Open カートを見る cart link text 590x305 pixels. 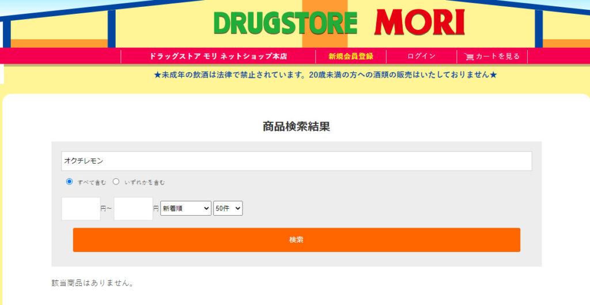tap(497, 56)
